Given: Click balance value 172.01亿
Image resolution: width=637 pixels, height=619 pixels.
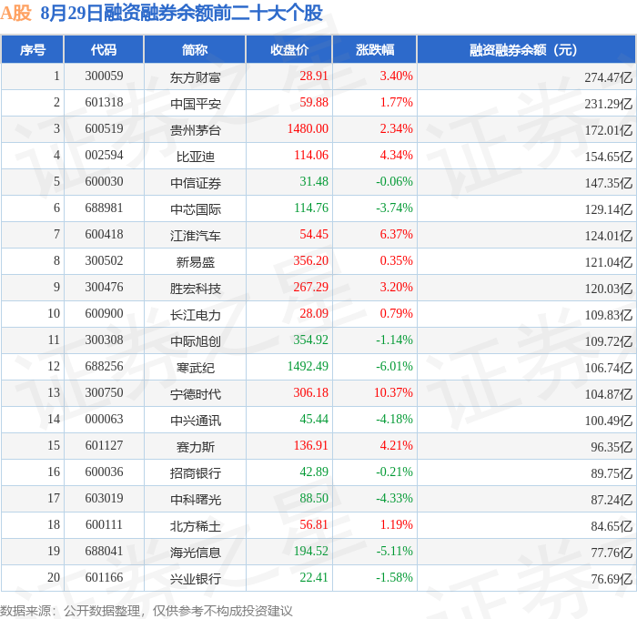Looking at the screenshot, I should pyautogui.click(x=609, y=130).
